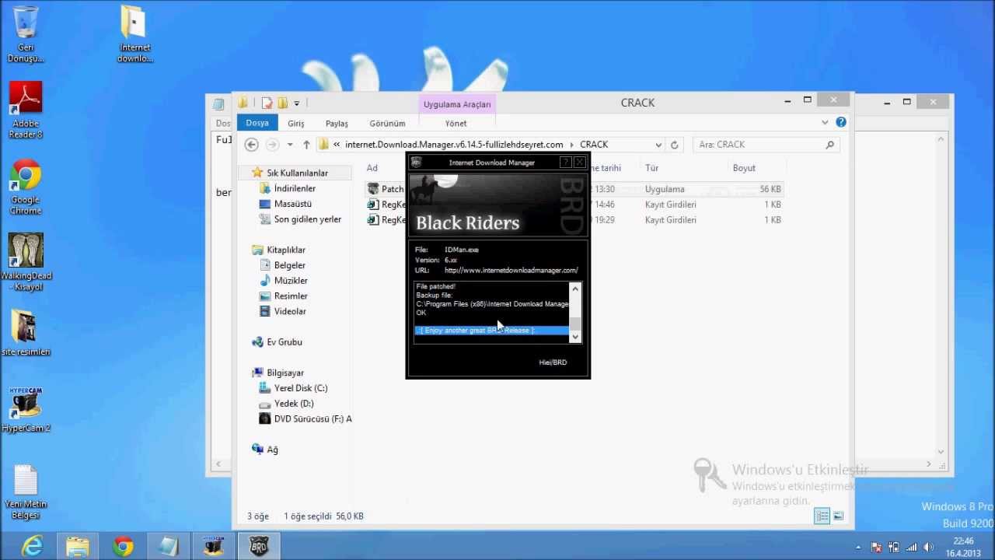
Task: Select the site resimleri desktop icon
Action: pos(26,332)
